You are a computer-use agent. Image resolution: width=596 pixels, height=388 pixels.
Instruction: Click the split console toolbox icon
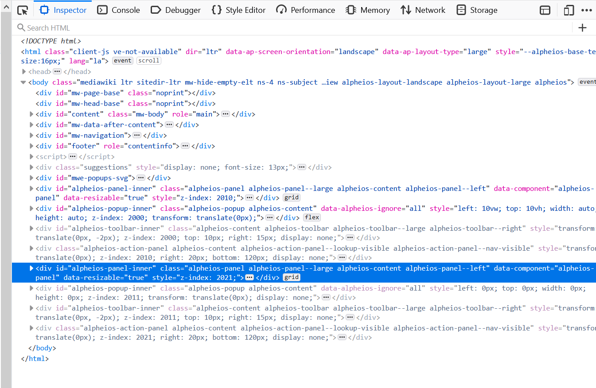[x=545, y=10]
